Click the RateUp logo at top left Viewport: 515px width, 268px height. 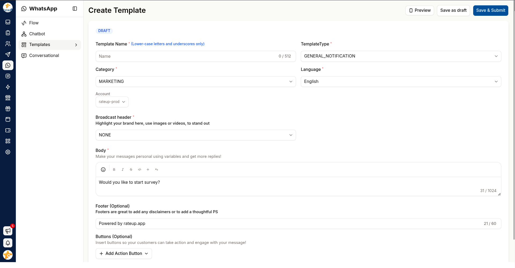click(x=8, y=7)
